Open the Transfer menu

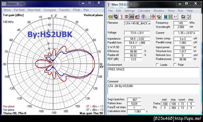pyautogui.click(x=64, y=10)
